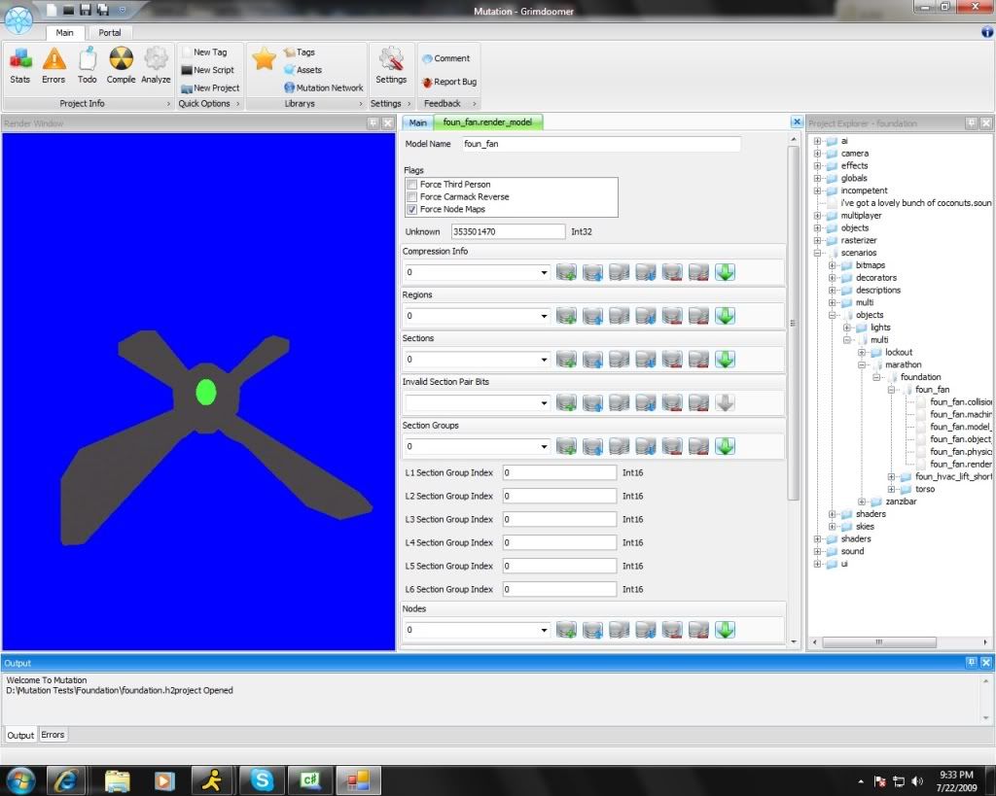Click green down arrow in Sections row

pos(725,360)
